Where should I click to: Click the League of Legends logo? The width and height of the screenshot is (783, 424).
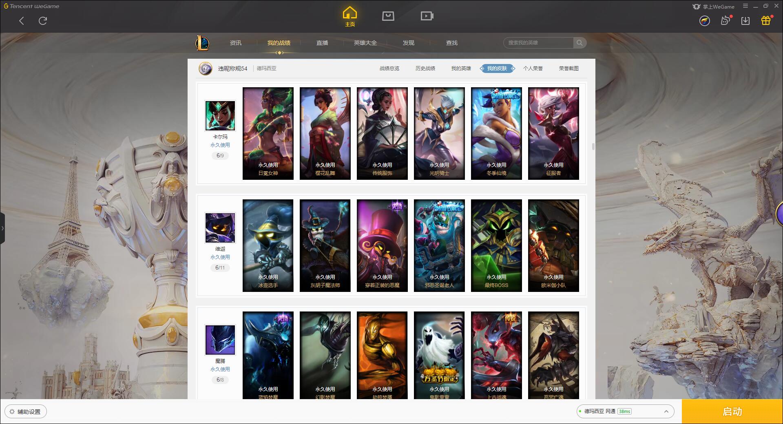[x=202, y=43]
